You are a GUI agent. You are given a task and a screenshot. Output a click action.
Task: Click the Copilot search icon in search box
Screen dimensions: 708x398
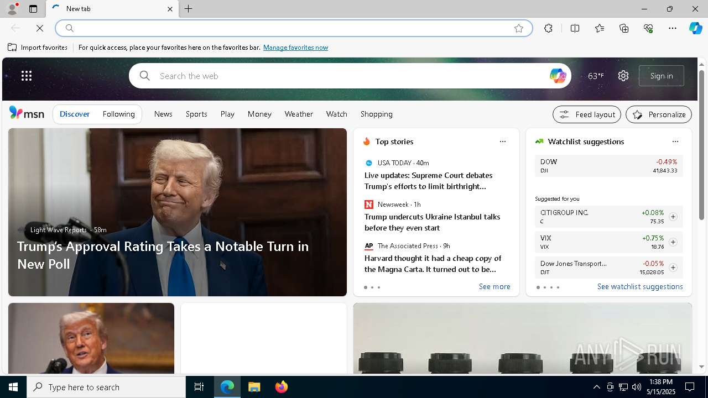[558, 76]
